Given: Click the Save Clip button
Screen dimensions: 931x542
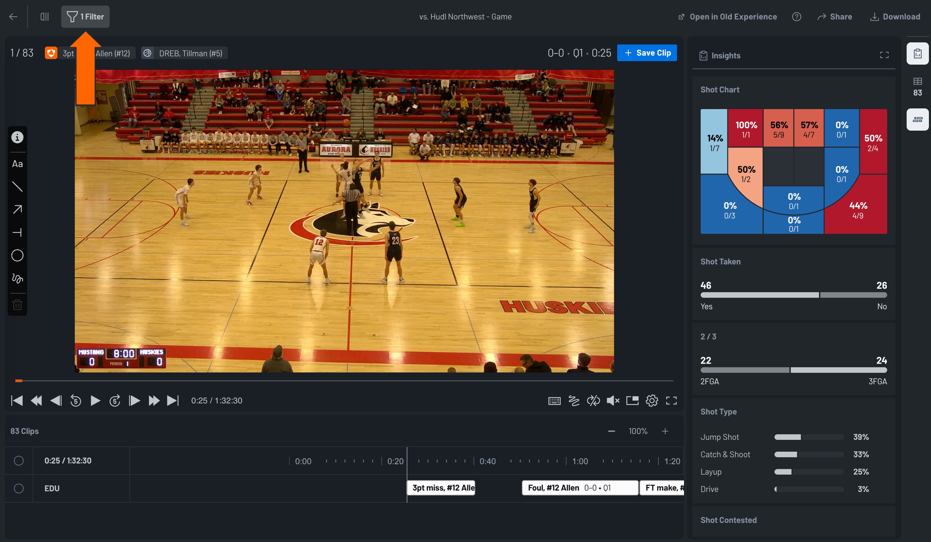Looking at the screenshot, I should (647, 52).
